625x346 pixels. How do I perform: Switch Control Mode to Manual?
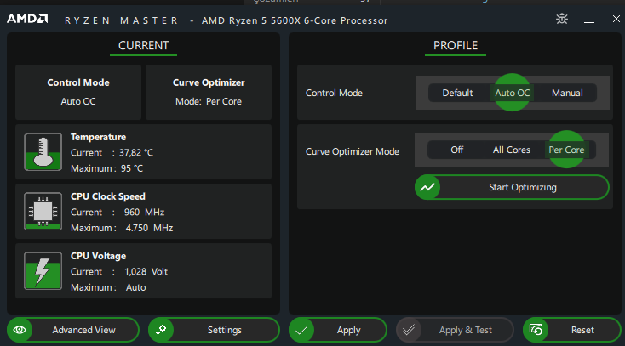tap(567, 93)
